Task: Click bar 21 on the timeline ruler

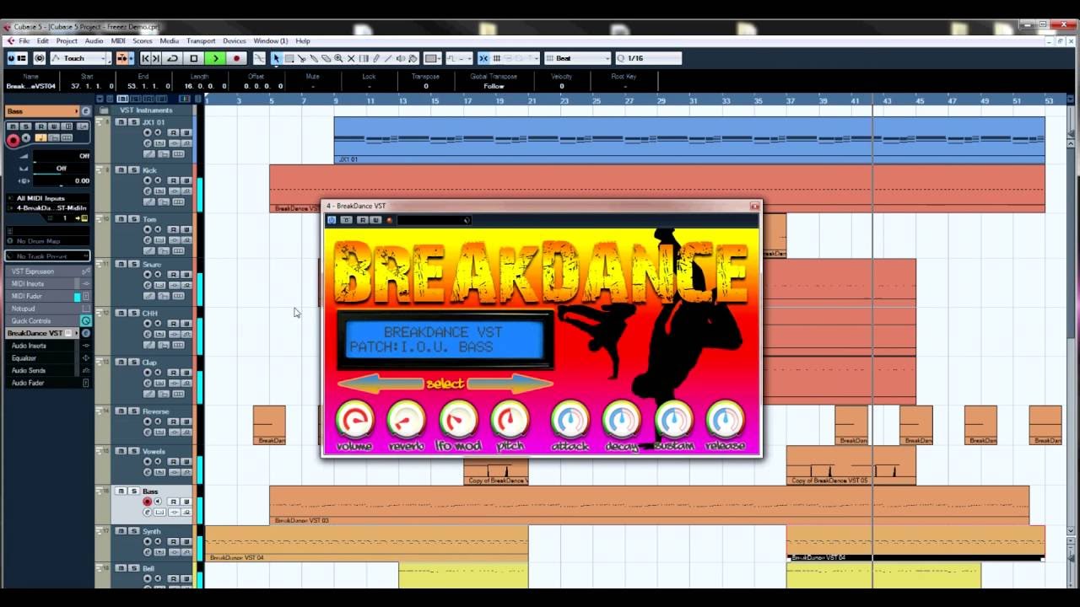Action: 532,100
